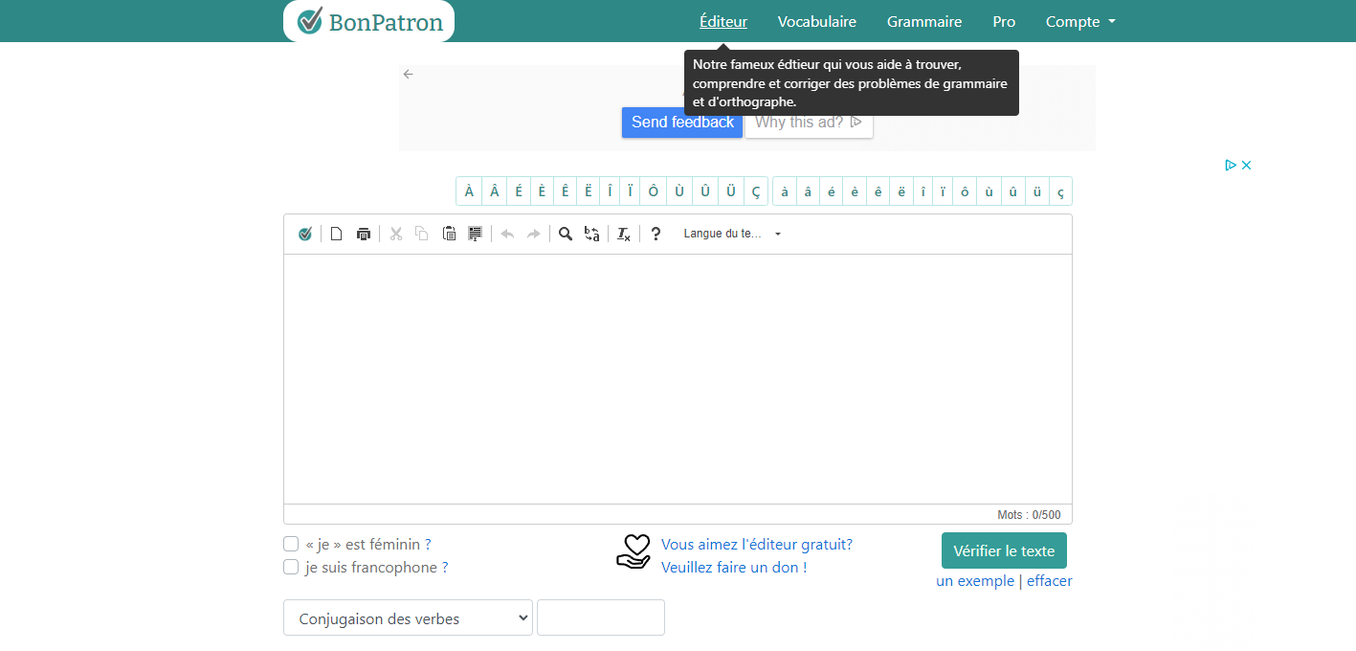Enable the « je » est féminin checkbox
The width and height of the screenshot is (1356, 651).
291,543
